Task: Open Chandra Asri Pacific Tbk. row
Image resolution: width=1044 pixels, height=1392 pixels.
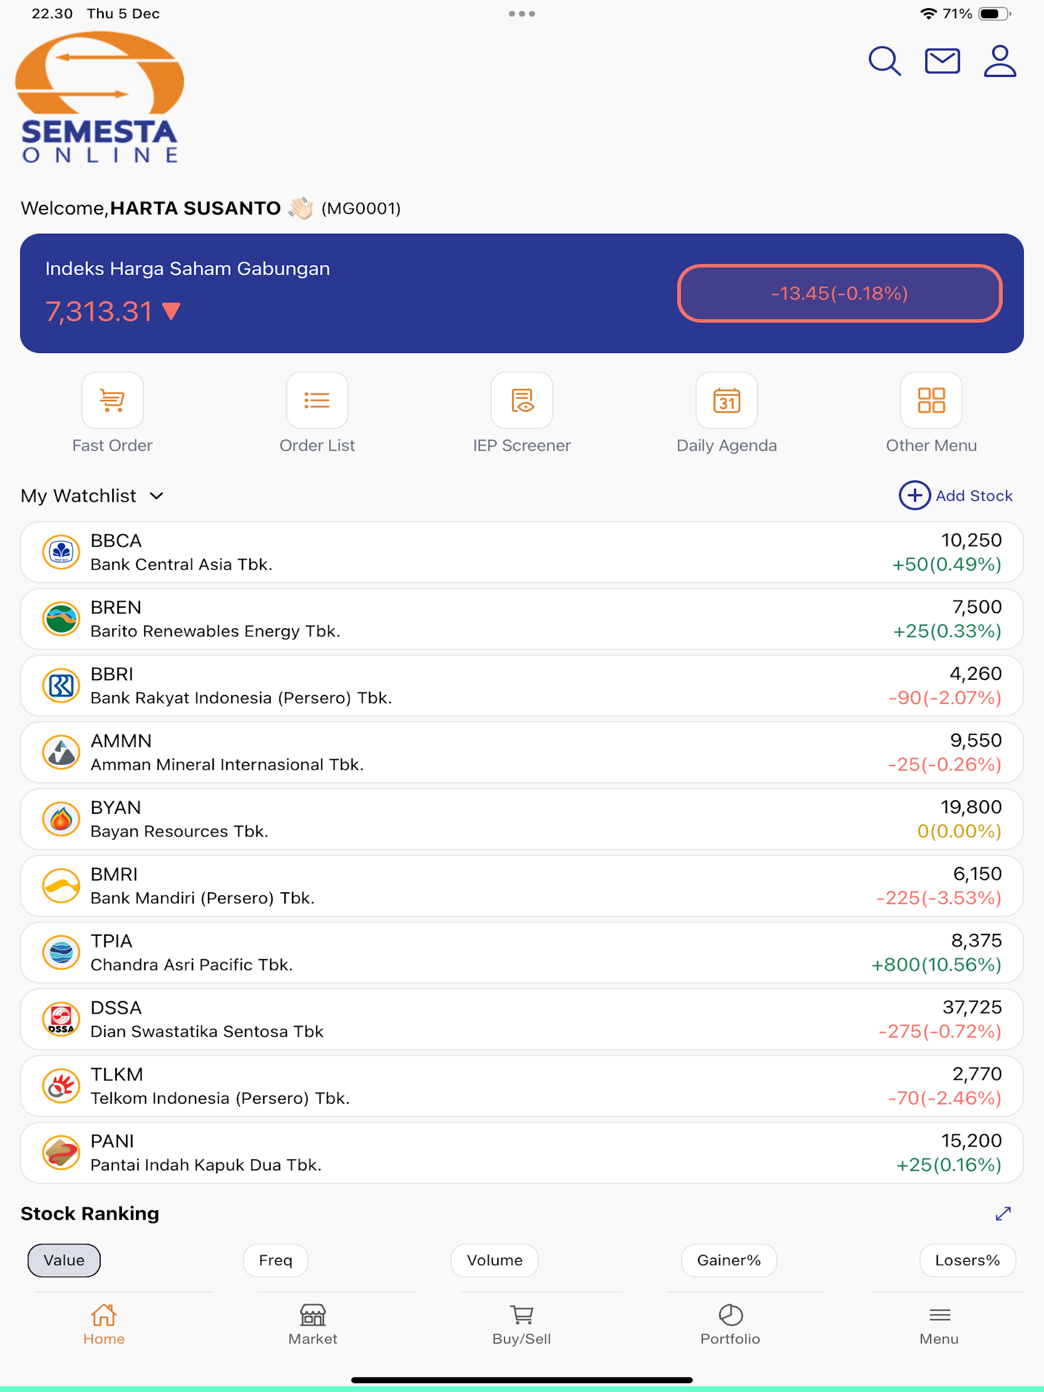Action: [x=521, y=953]
